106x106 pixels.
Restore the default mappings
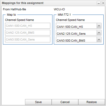coord(92,102)
